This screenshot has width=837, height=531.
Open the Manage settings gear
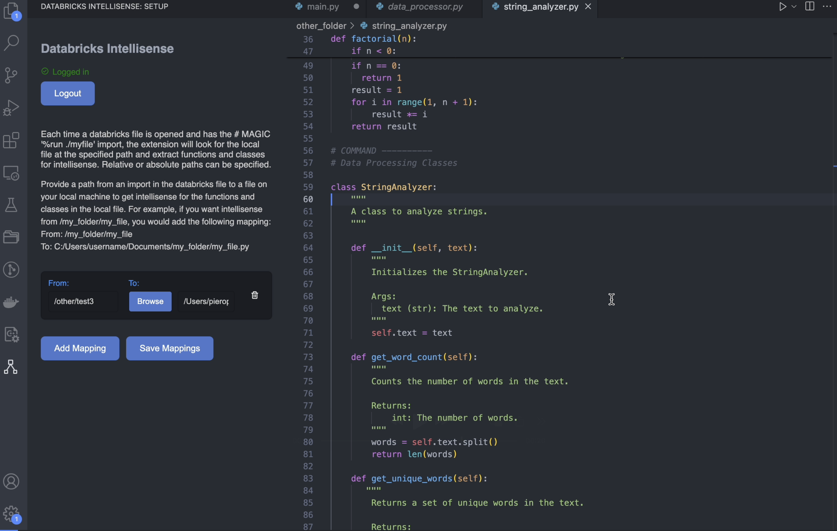point(11,514)
